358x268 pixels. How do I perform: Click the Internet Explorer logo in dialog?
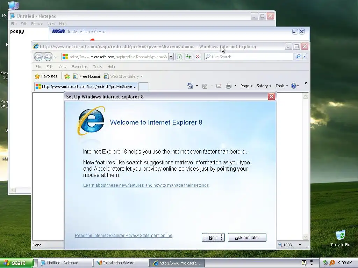point(91,121)
